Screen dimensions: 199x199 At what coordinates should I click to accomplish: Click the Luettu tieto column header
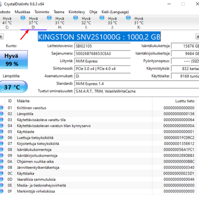174,101
